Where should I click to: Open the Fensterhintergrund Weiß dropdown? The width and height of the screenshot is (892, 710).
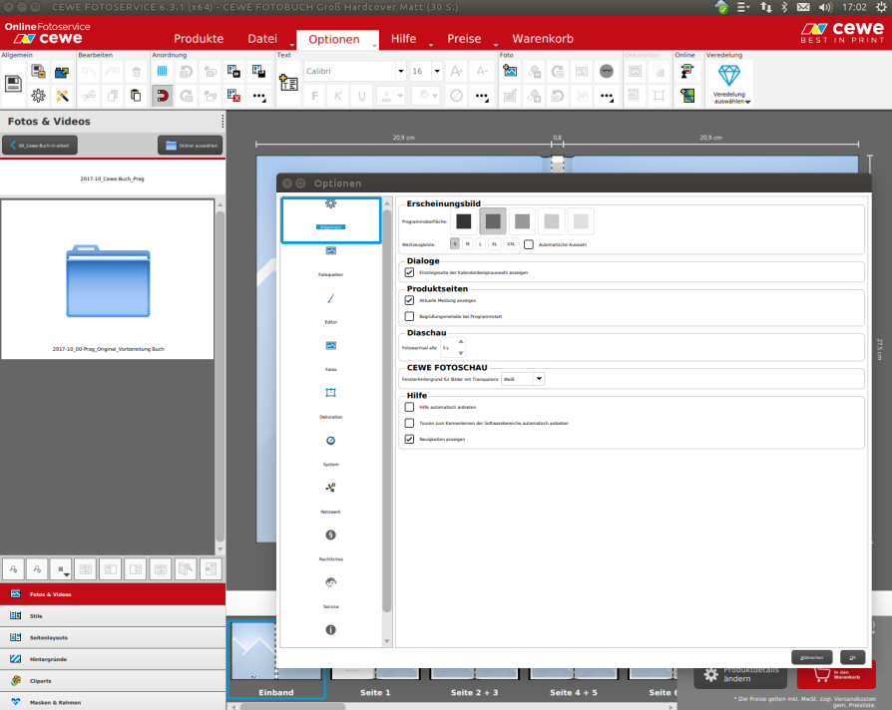(x=523, y=379)
